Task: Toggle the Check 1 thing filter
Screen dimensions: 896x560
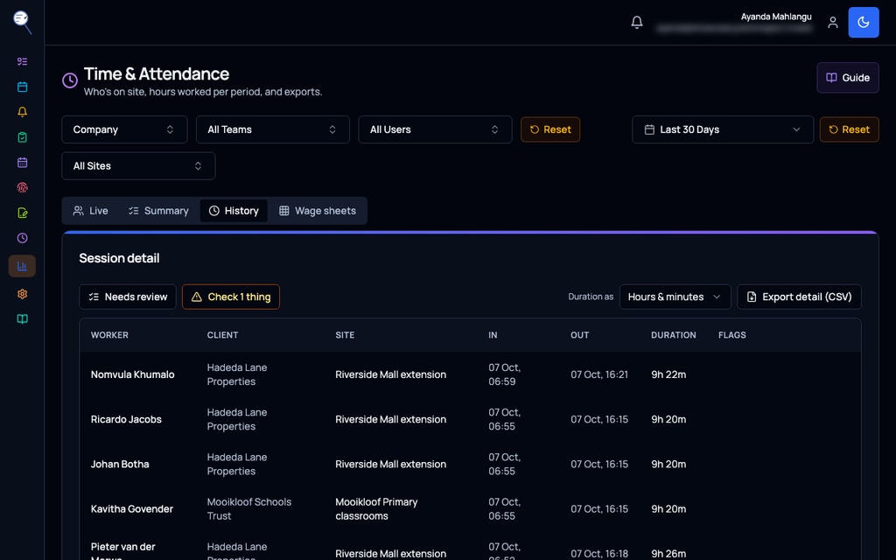Action: point(231,297)
